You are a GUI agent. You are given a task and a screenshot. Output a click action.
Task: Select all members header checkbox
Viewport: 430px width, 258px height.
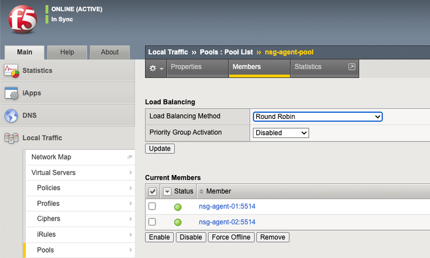click(x=152, y=191)
